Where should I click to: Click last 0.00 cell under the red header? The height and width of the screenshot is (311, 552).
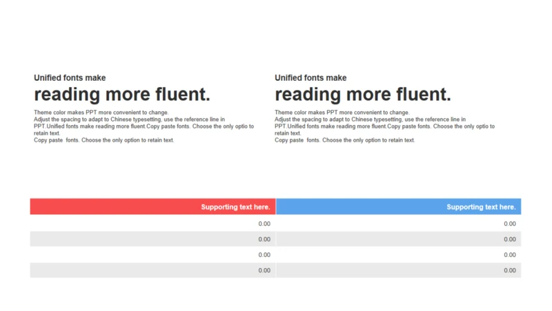click(x=152, y=270)
